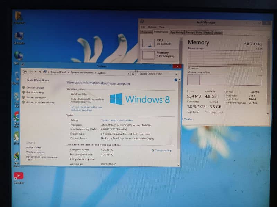Refresh the System control panel page
The width and height of the screenshot is (277, 207).
(x=133, y=73)
